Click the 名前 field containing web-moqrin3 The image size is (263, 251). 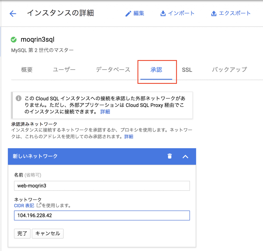coord(102,186)
